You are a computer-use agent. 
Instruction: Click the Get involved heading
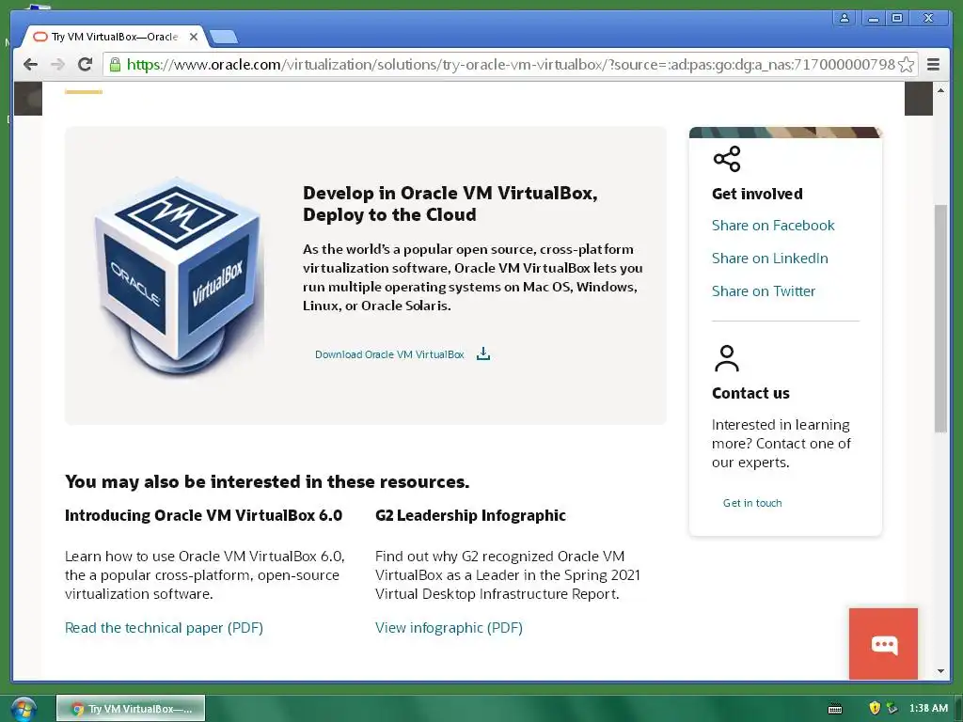[x=757, y=194]
